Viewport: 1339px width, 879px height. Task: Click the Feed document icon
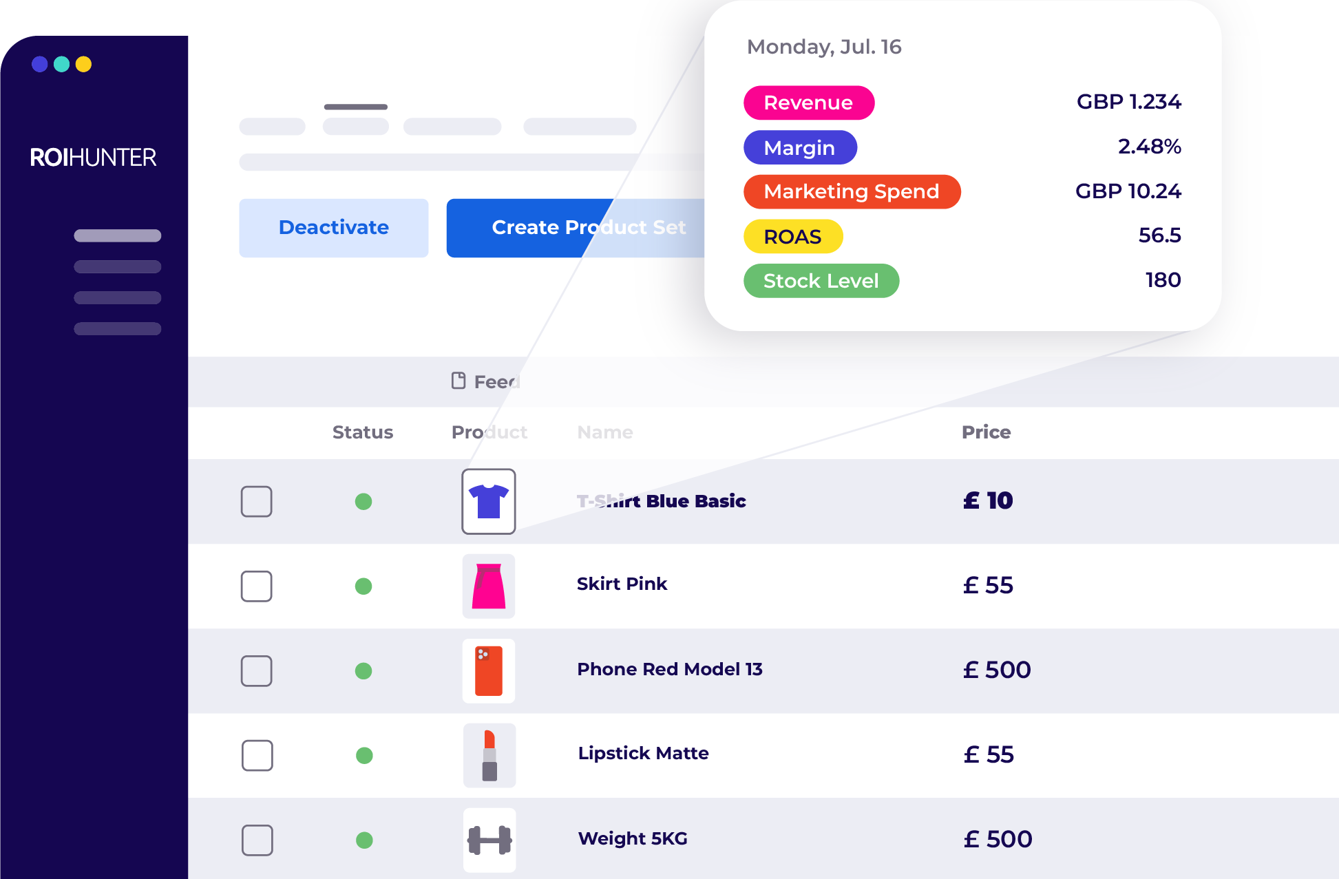[x=458, y=381]
